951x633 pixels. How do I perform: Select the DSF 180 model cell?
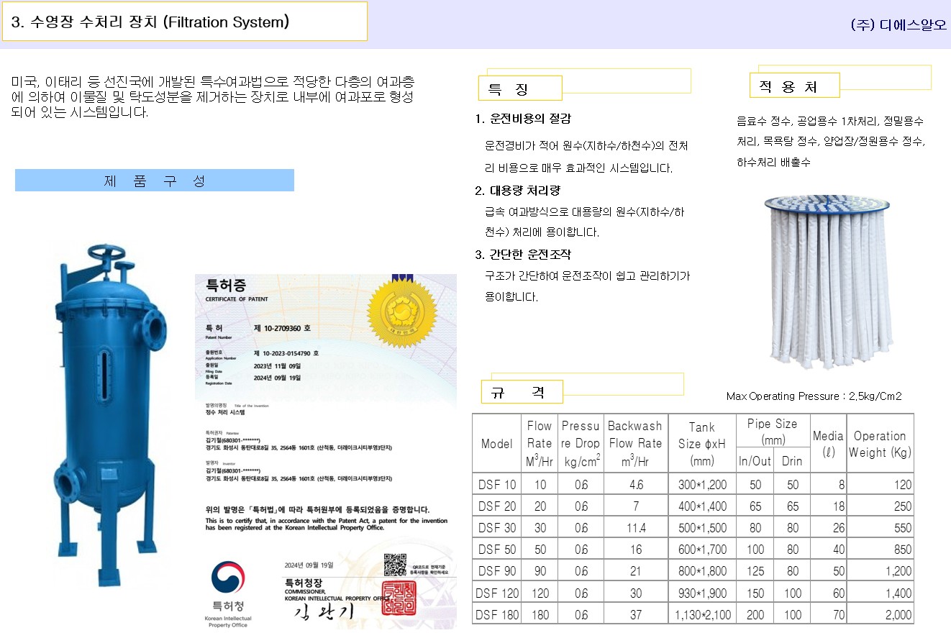point(497,614)
